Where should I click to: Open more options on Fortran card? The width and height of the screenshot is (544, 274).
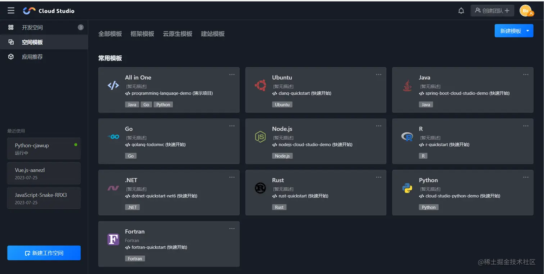click(x=232, y=229)
